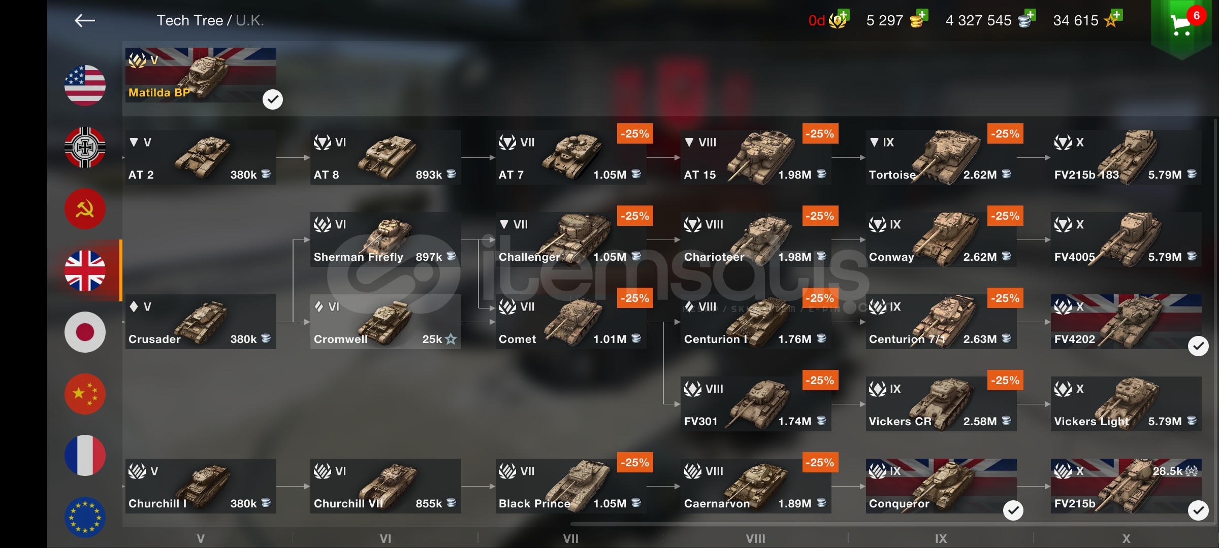This screenshot has height=548, width=1219.
Task: Click the FV4202 owned checkmark
Action: [x=1198, y=346]
